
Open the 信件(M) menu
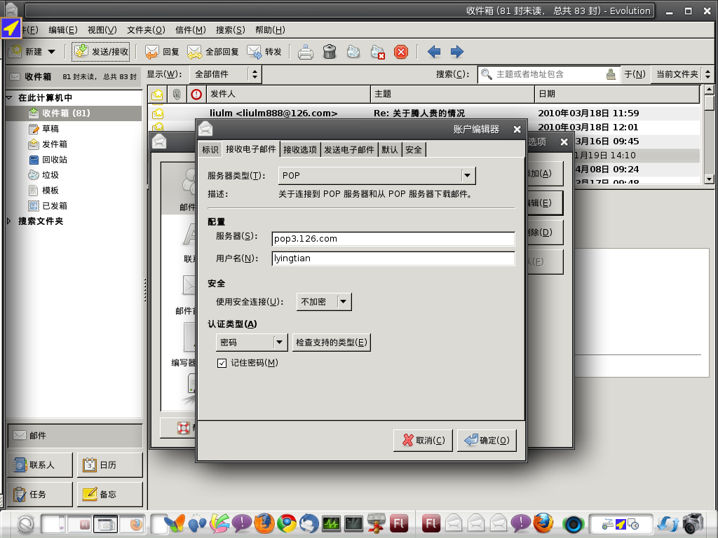coord(191,29)
